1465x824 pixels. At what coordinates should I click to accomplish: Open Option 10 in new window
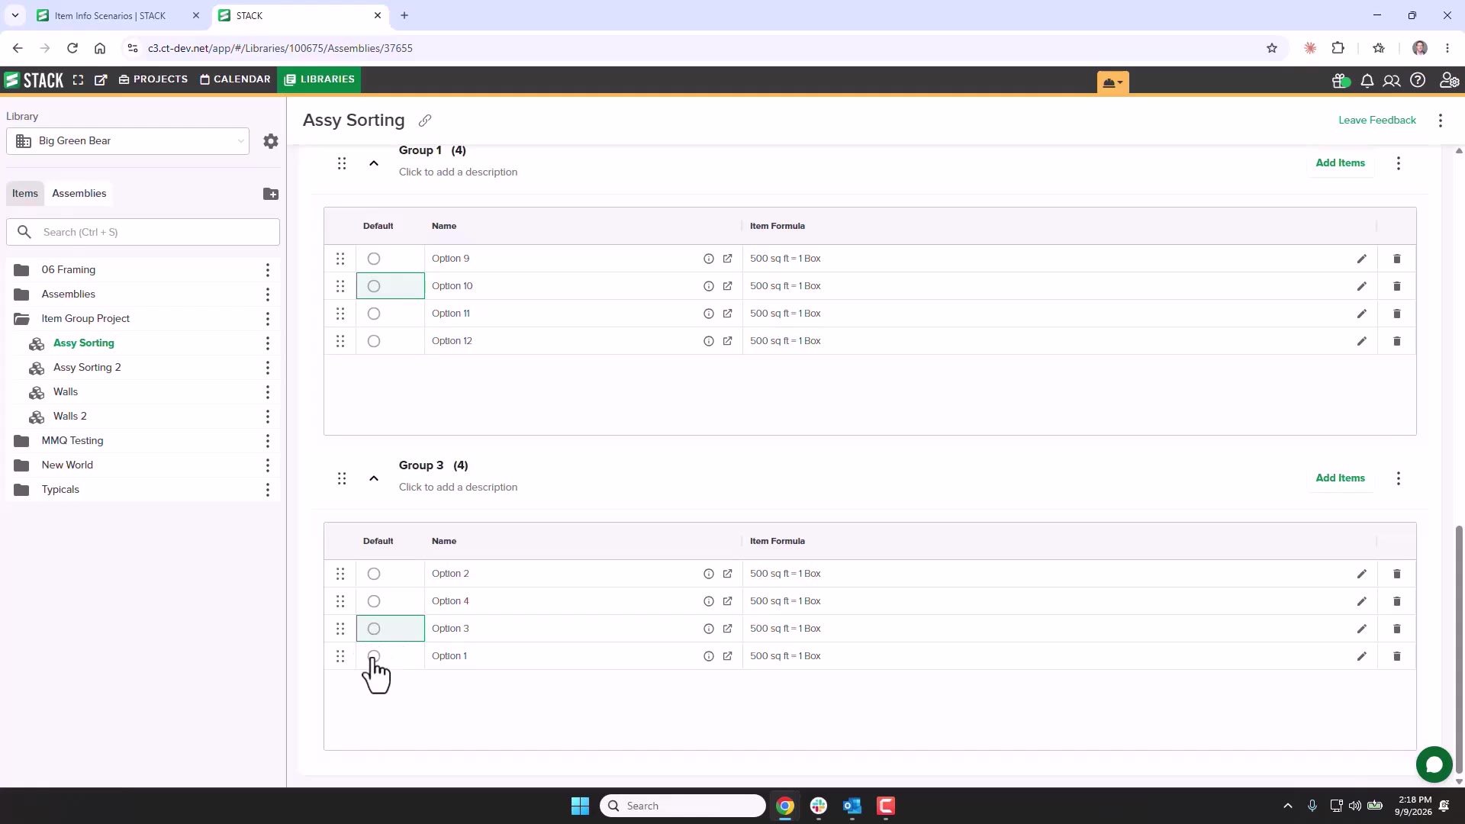(727, 286)
